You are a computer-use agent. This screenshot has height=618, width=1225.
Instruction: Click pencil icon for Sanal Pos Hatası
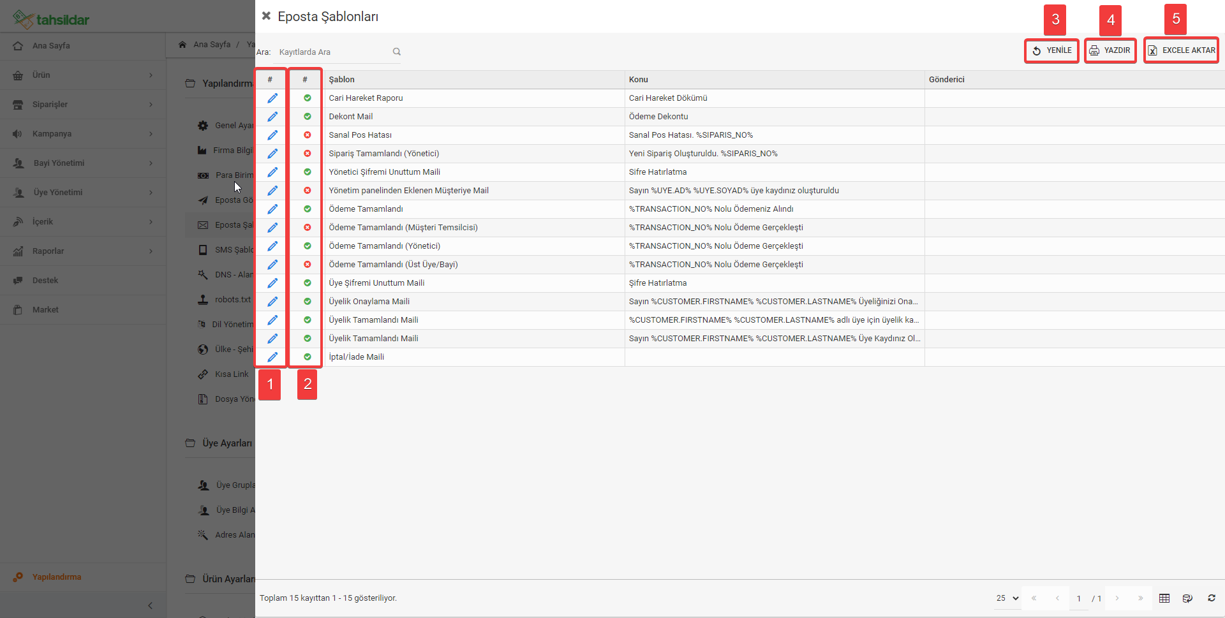[272, 135]
